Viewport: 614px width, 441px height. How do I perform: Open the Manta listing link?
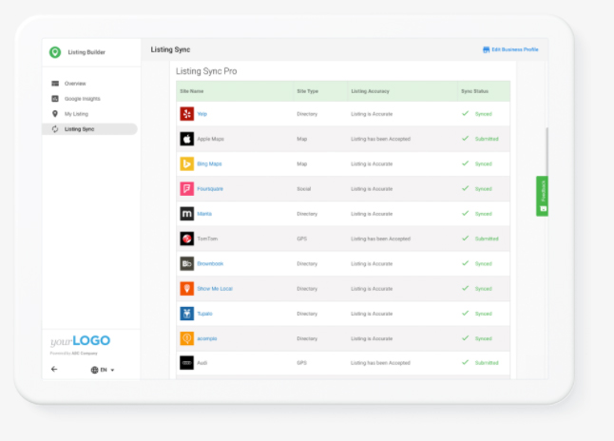[204, 214]
